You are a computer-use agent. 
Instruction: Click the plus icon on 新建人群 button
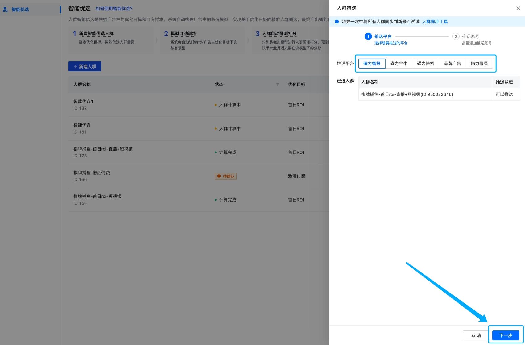pyautogui.click(x=76, y=66)
